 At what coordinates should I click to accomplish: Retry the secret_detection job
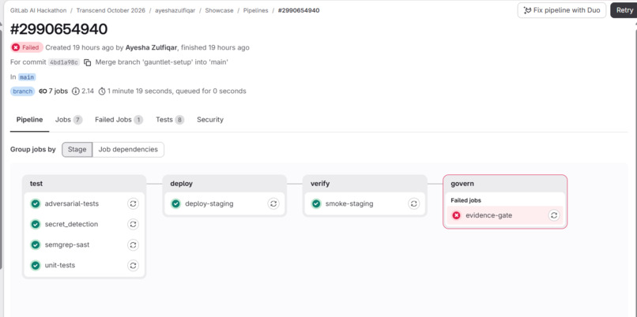133,224
